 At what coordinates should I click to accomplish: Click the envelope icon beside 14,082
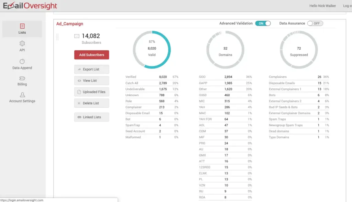77,36
